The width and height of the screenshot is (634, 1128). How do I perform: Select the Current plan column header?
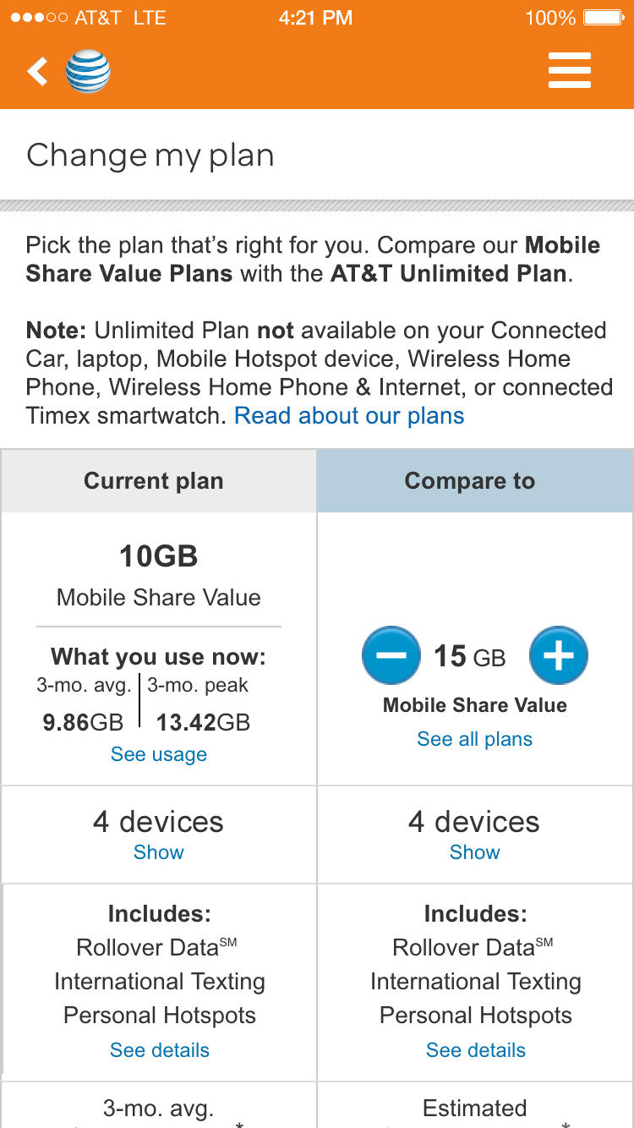(154, 481)
